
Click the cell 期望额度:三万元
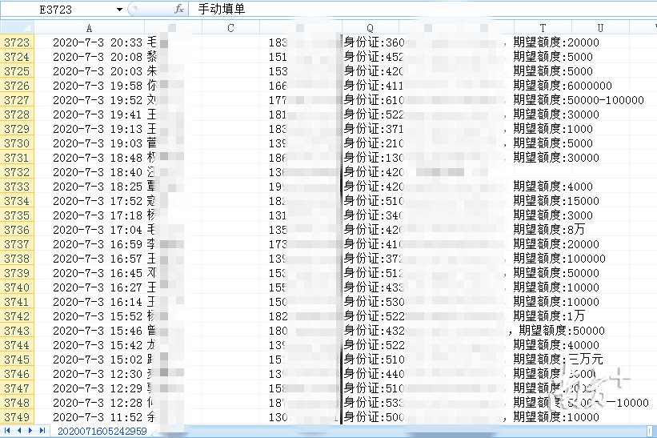pos(558,360)
